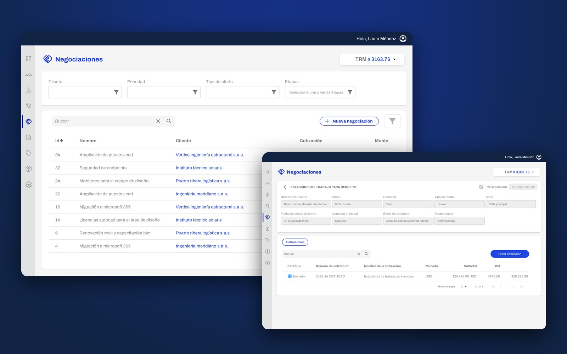
Task: Open Vértice ingeniería estructural link in row 34
Action: [210, 155]
